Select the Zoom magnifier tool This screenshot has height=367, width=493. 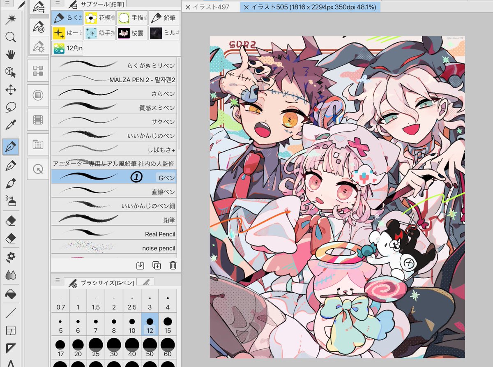pyautogui.click(x=11, y=37)
